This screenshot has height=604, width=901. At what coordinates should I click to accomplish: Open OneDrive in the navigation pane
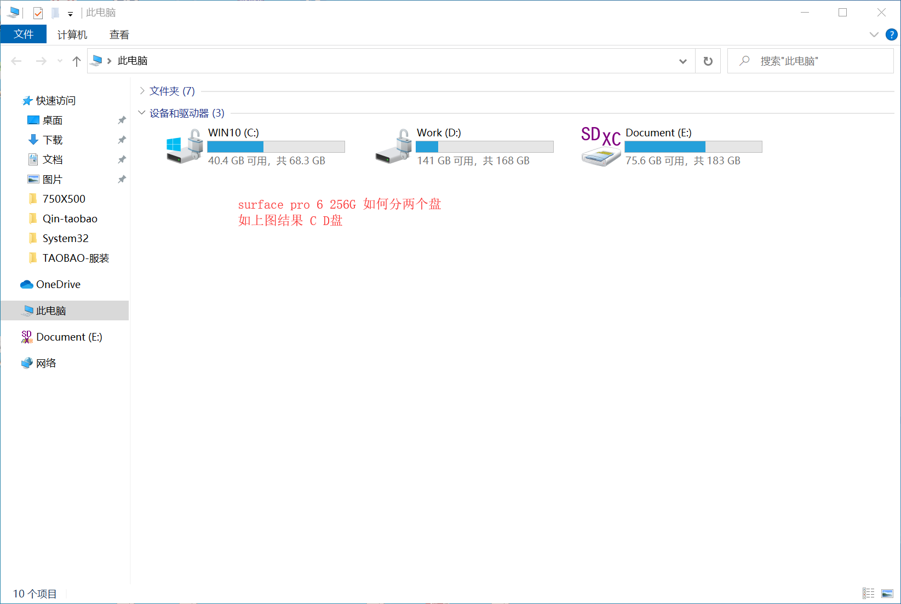click(58, 284)
